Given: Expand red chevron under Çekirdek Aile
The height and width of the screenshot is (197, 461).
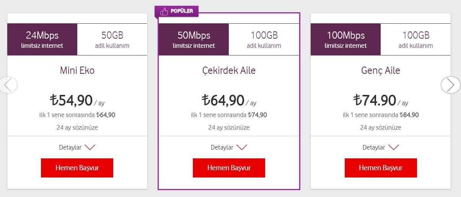Looking at the screenshot, I should pos(241,147).
